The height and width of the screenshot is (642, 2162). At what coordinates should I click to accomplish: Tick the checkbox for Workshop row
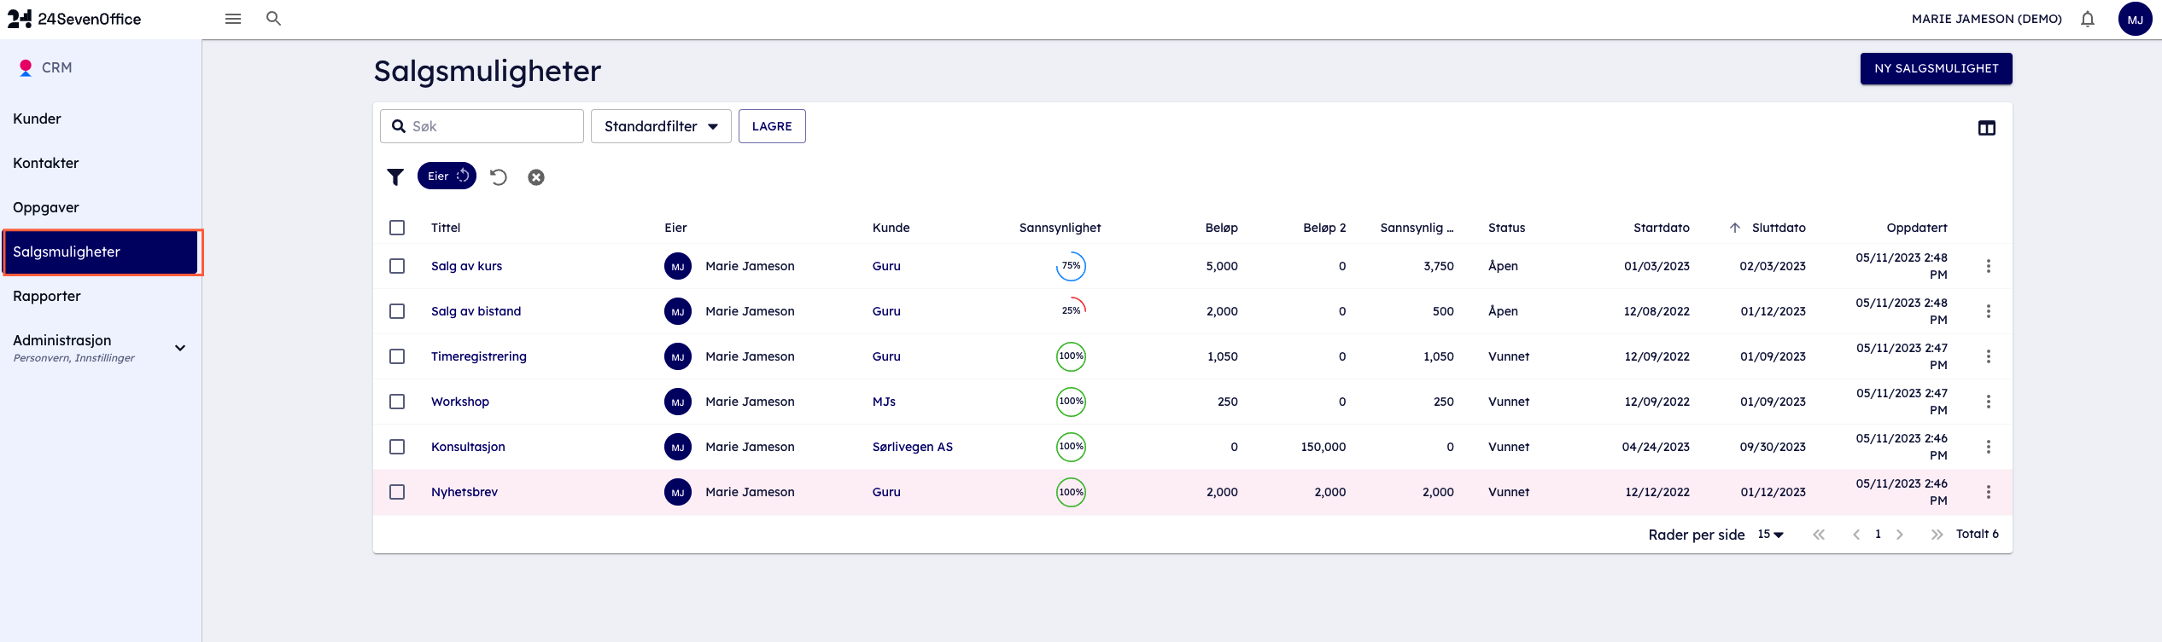(x=397, y=402)
